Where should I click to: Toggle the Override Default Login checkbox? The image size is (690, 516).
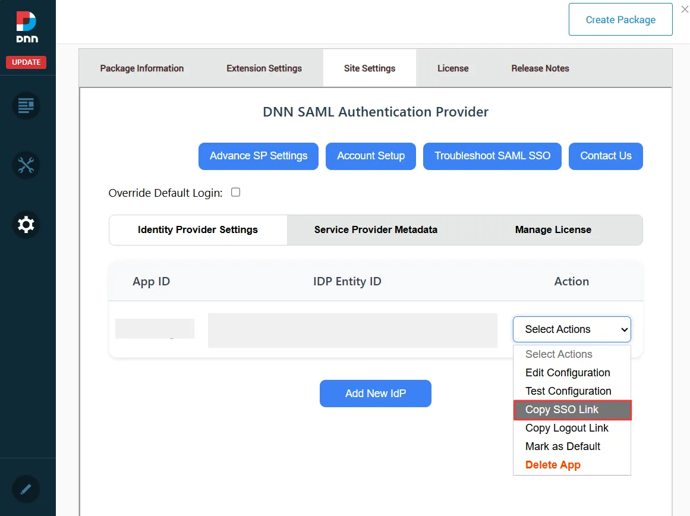[236, 192]
